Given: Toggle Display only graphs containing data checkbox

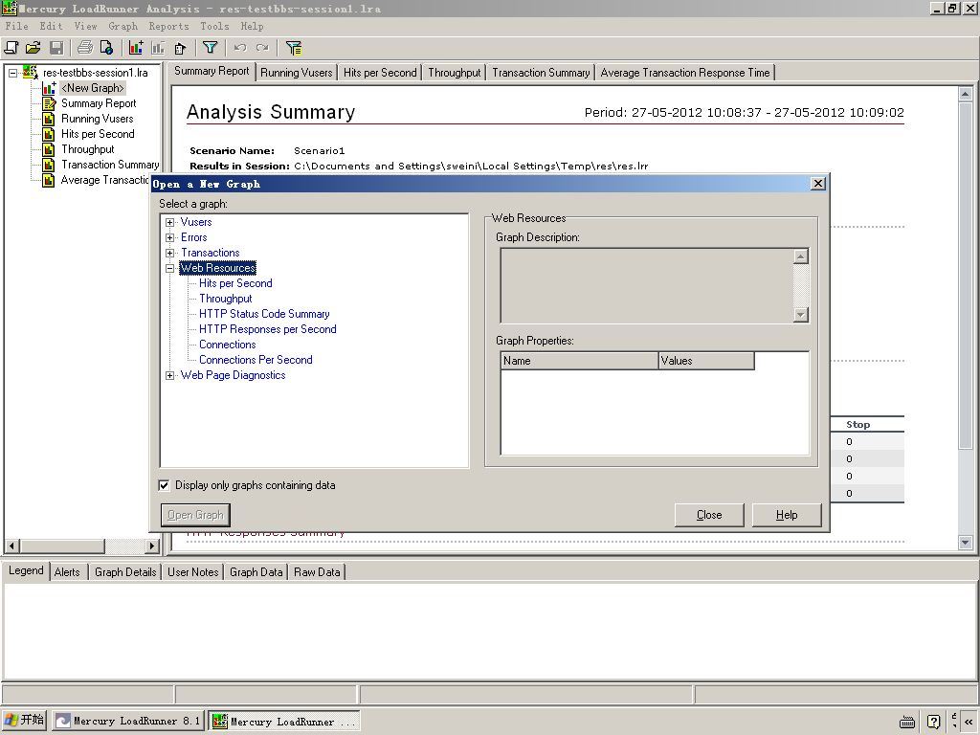Looking at the screenshot, I should coord(165,485).
